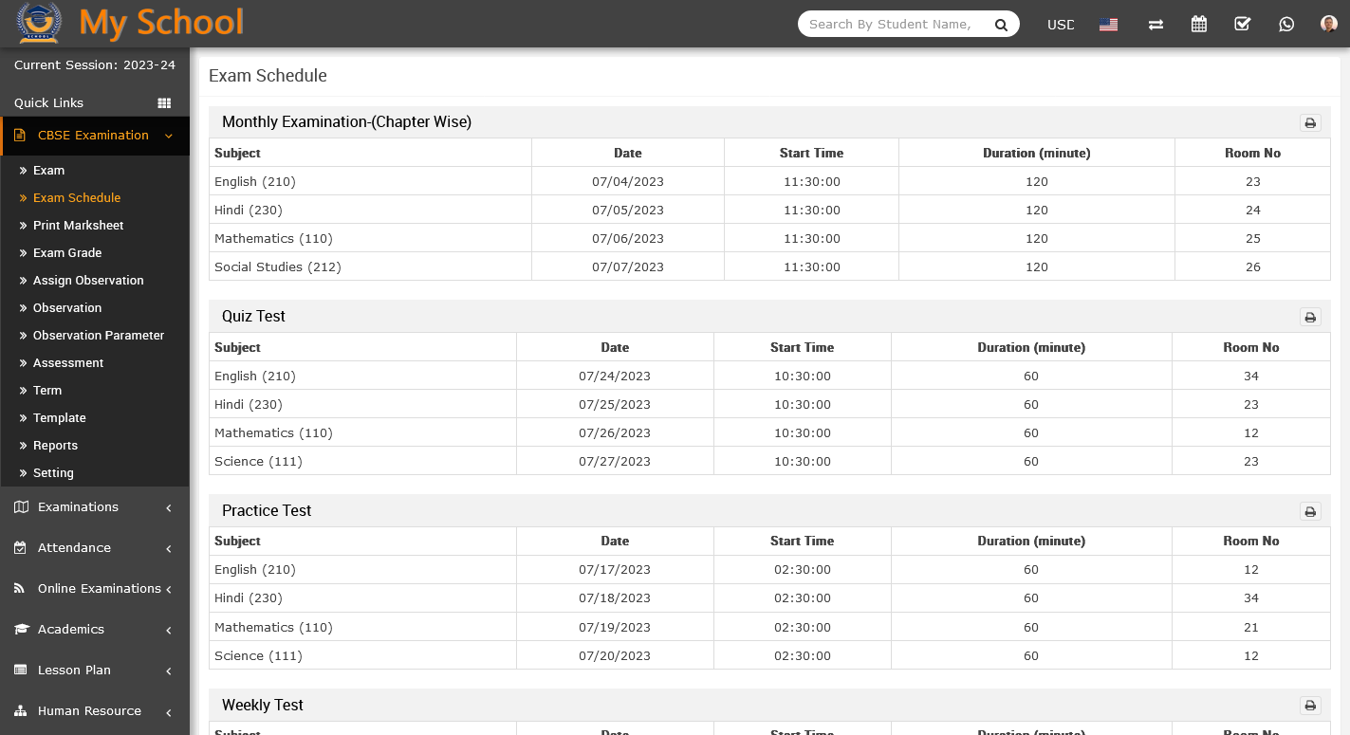Screen dimensions: 1350x735
Task: Select the US flag language selector
Action: pyautogui.click(x=1108, y=25)
